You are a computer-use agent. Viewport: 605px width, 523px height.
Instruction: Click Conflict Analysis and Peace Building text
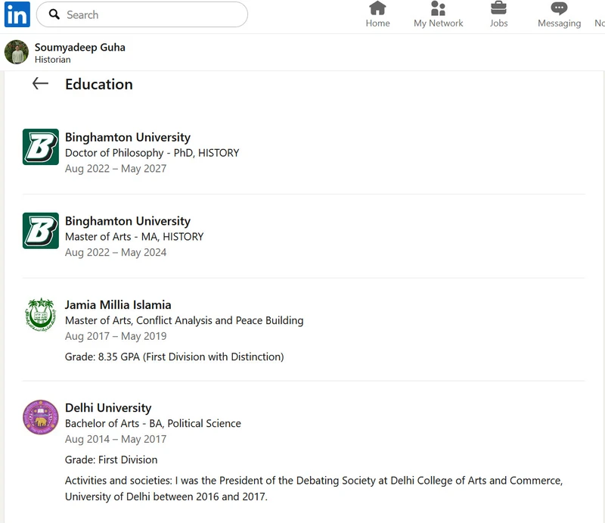click(220, 321)
